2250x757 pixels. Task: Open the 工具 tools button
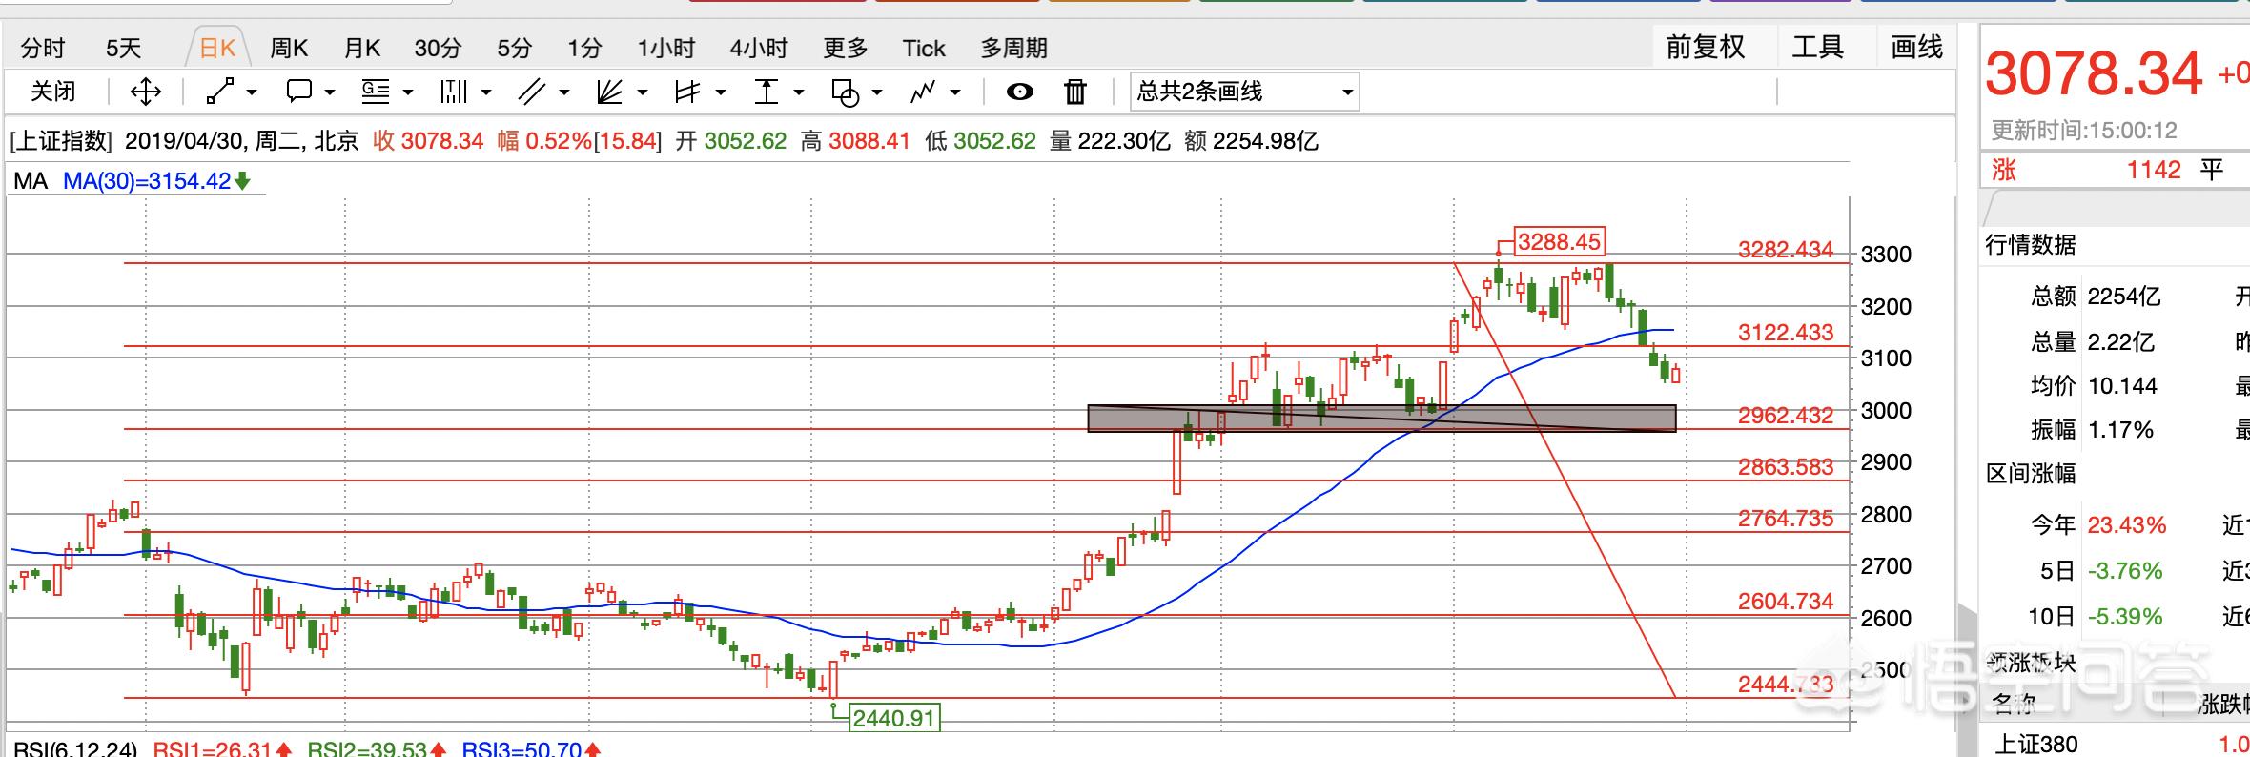pyautogui.click(x=1817, y=47)
